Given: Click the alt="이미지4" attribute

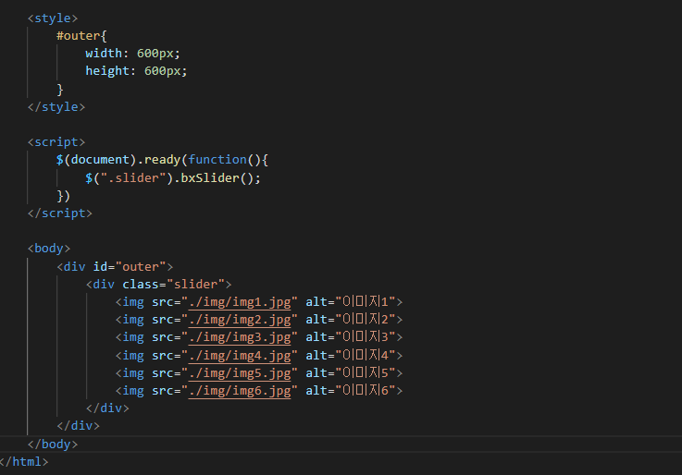Looking at the screenshot, I should click(351, 355).
